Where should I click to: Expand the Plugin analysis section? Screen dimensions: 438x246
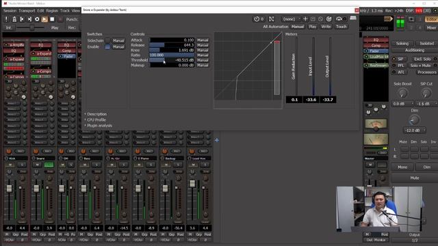pos(99,126)
